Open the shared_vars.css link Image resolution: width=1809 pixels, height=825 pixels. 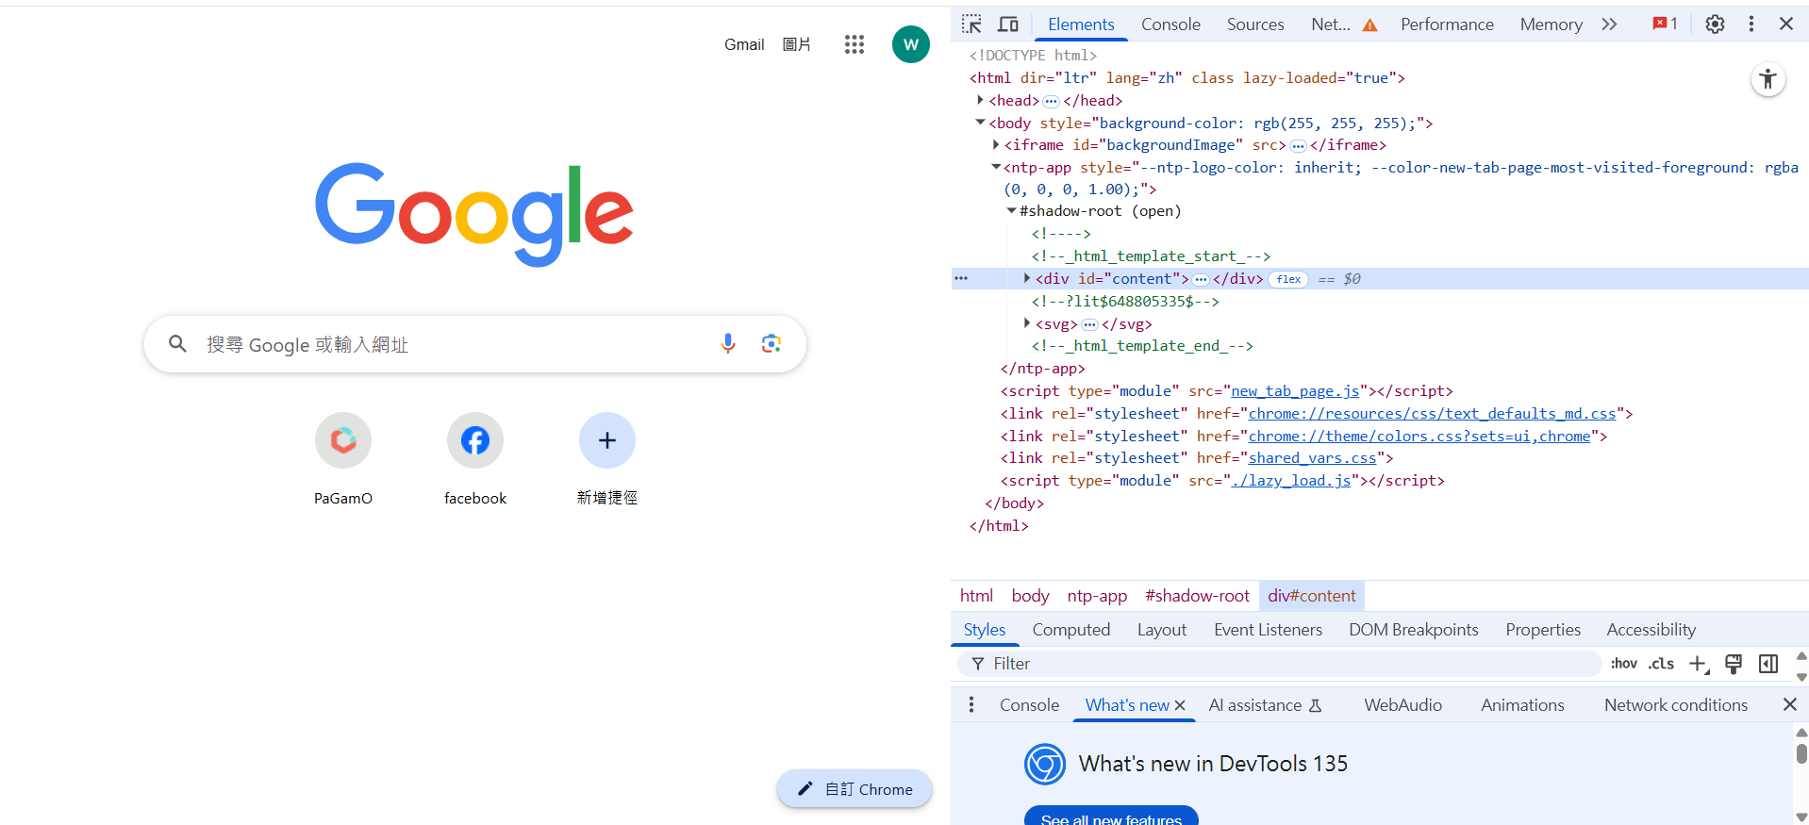(x=1312, y=458)
